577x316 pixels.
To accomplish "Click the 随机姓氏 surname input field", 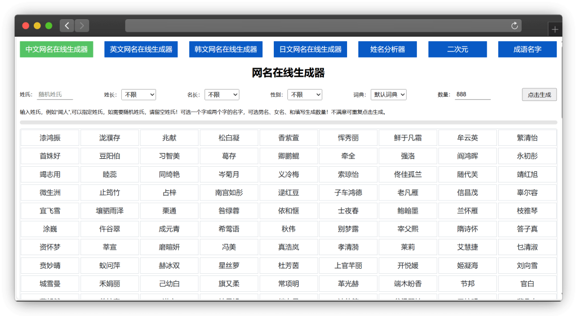I will pyautogui.click(x=55, y=95).
